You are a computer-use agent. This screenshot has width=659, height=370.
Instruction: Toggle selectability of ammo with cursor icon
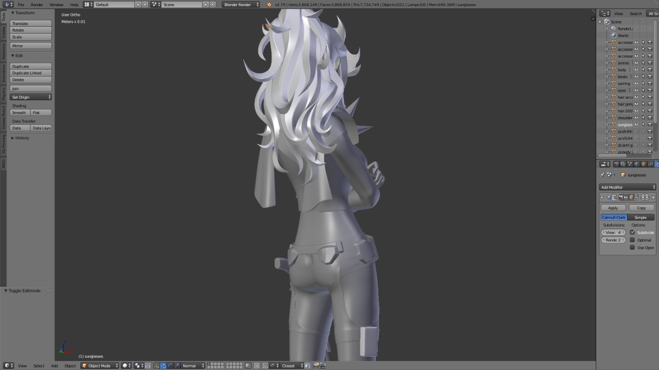pyautogui.click(x=643, y=63)
